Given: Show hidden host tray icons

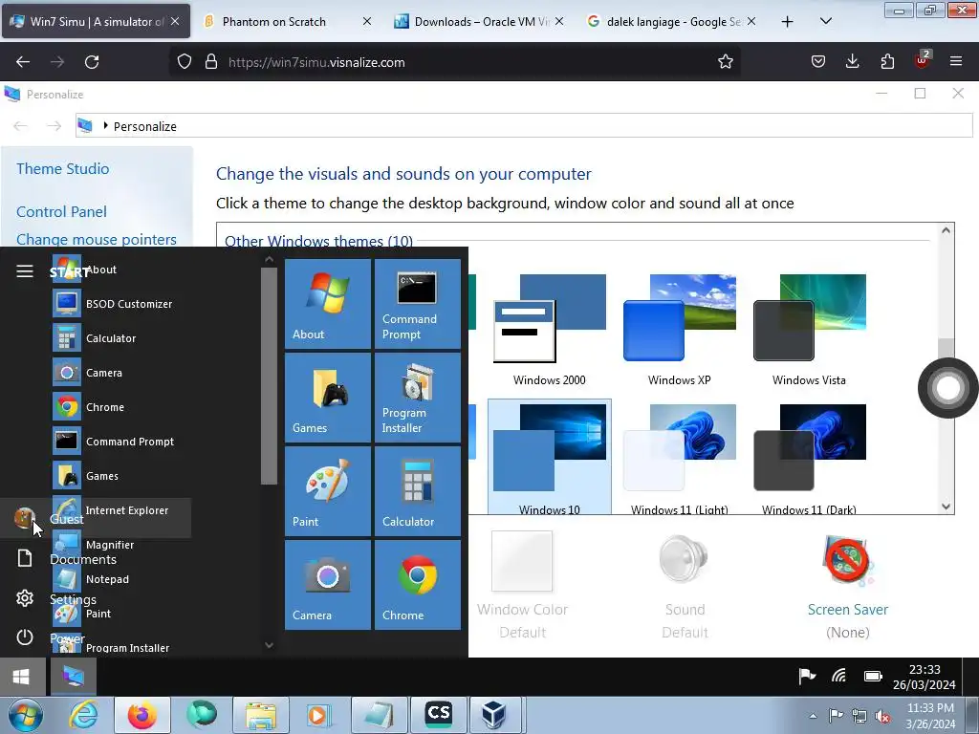Looking at the screenshot, I should pos(813,716).
